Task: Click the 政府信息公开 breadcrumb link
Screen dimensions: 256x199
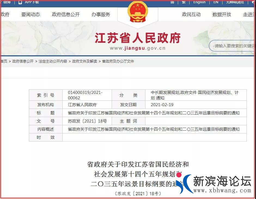Action: click(23, 62)
